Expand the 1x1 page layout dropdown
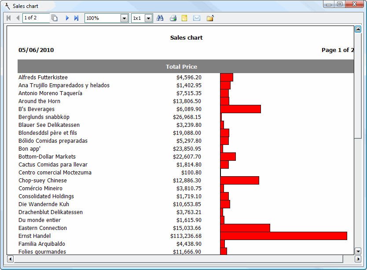The height and width of the screenshot is (270, 367). click(148, 18)
